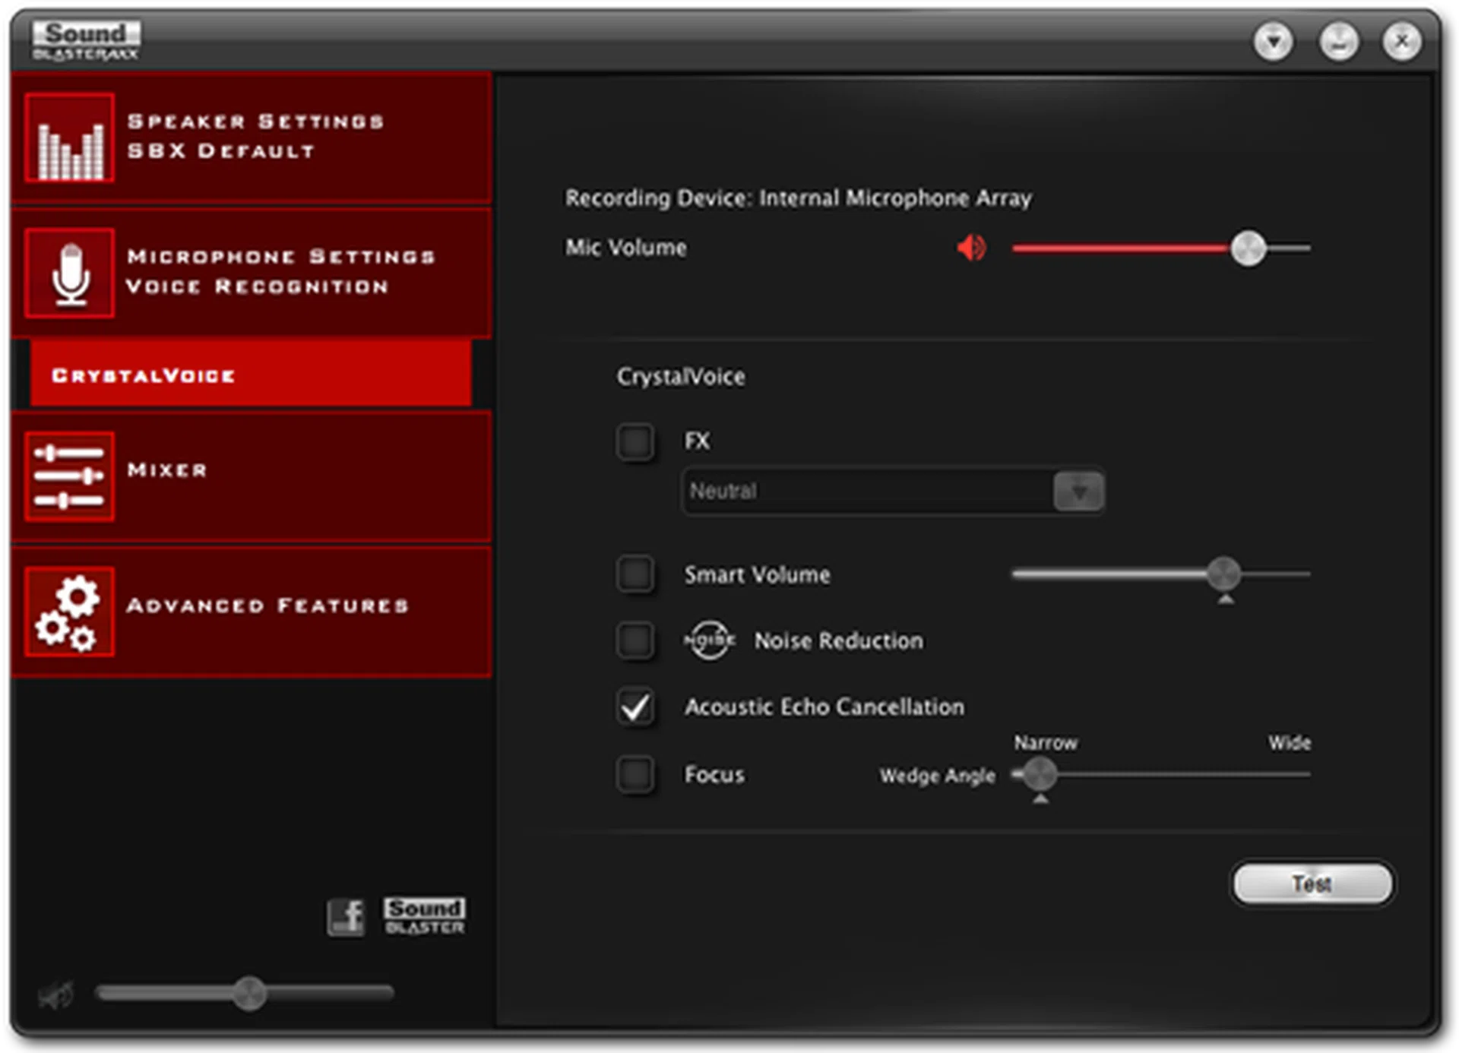Click the Sound Blaster logo at the bottom

point(424,915)
